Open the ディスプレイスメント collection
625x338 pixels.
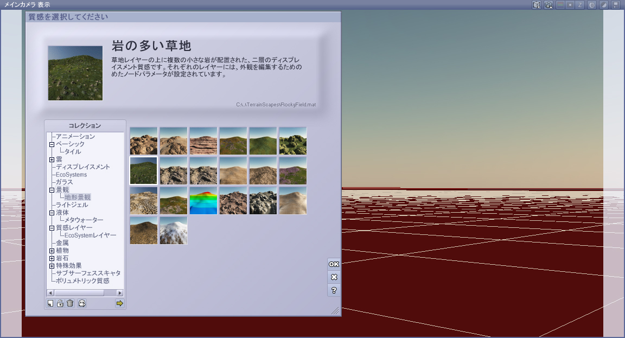coord(83,167)
